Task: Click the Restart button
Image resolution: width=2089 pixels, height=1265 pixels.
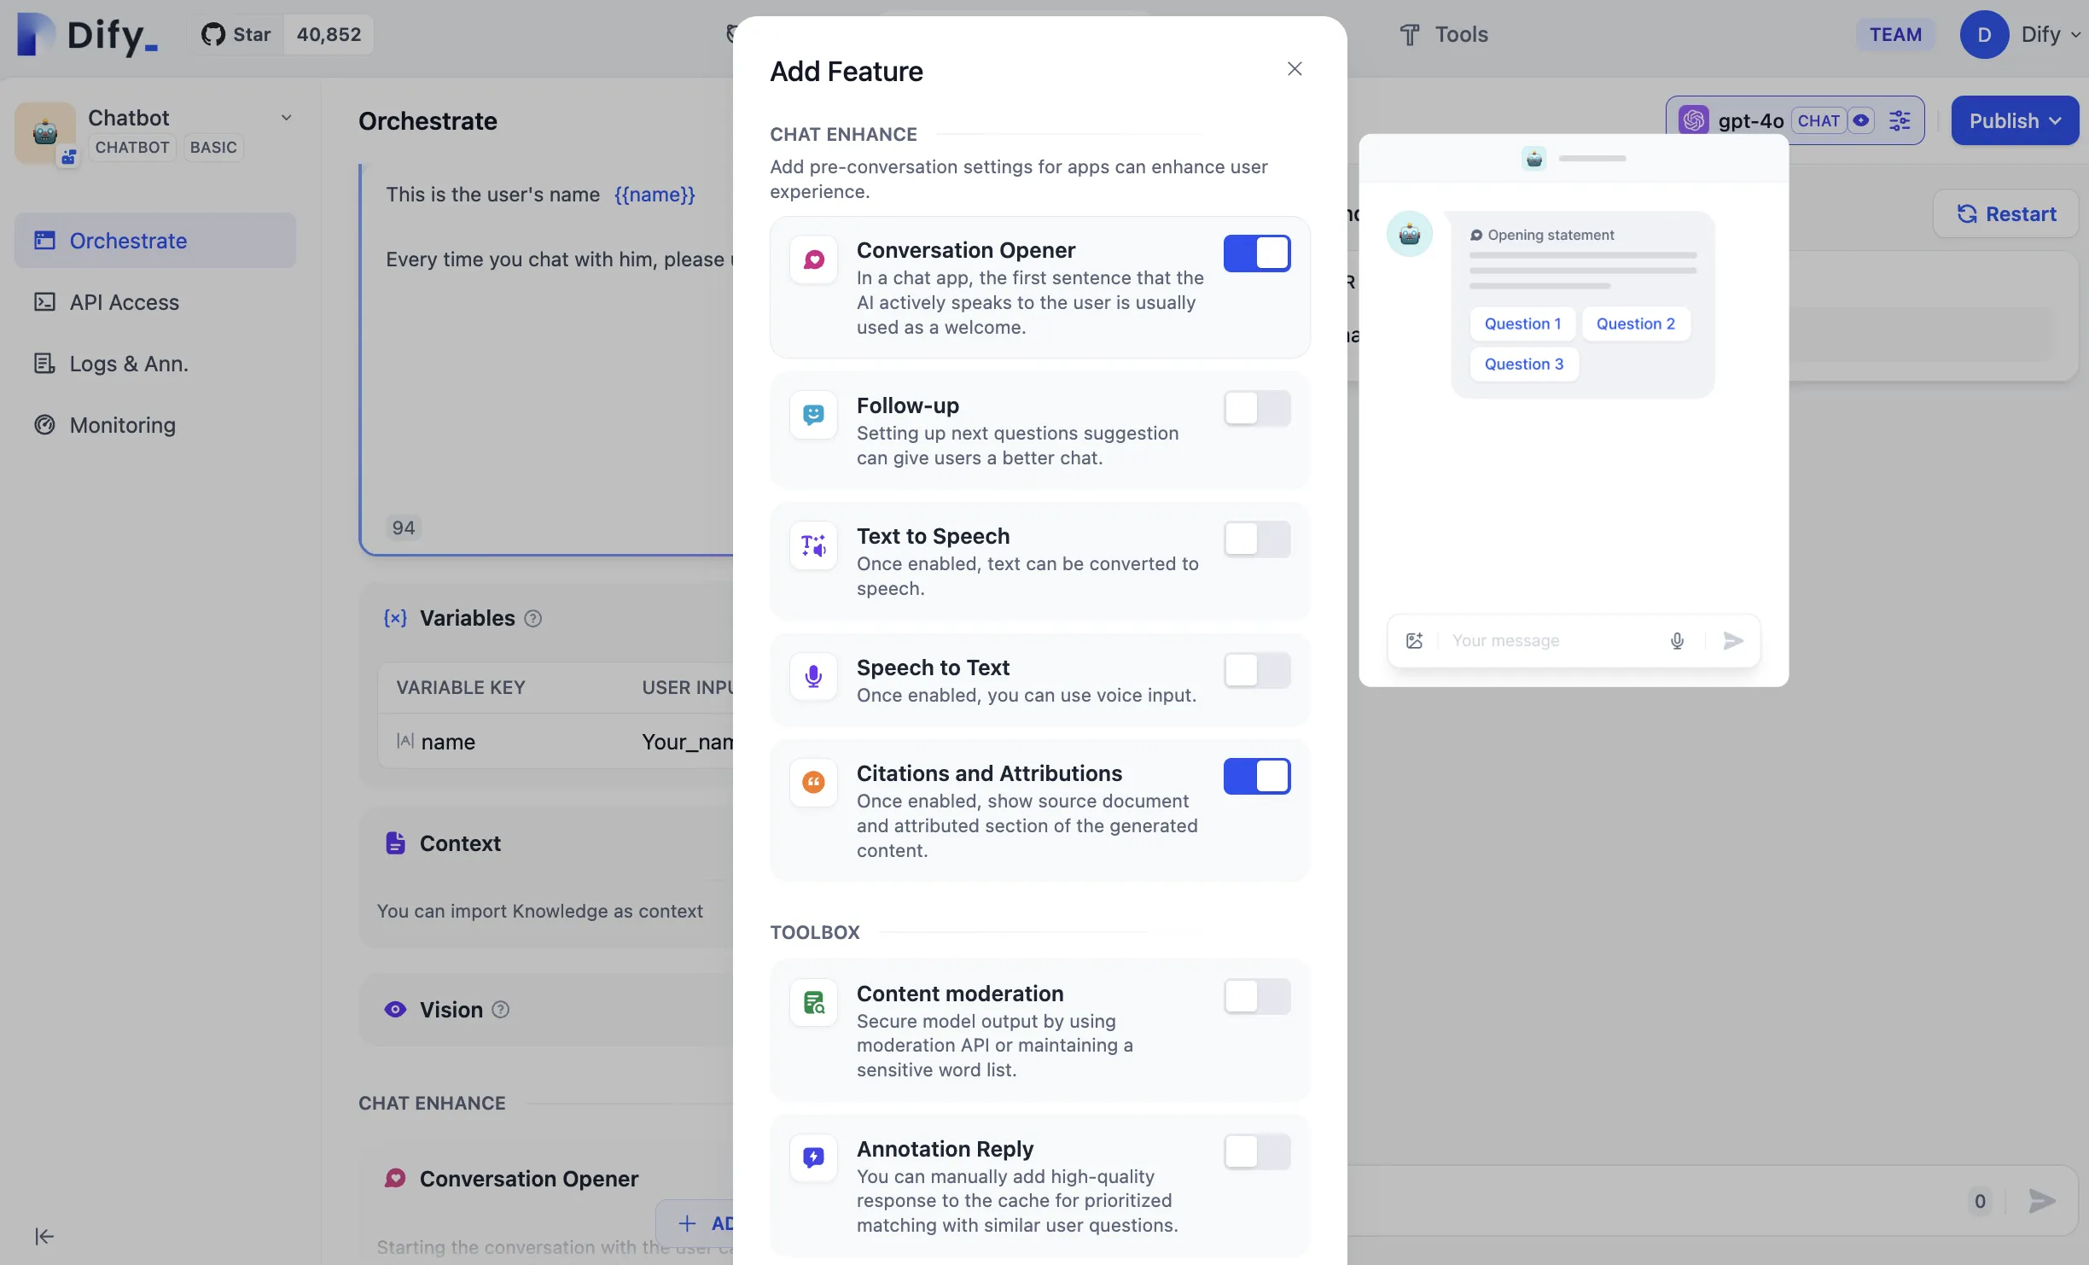Action: point(2005,213)
